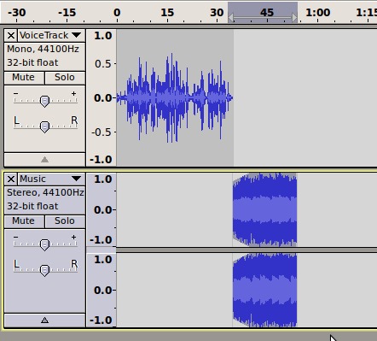The height and width of the screenshot is (341, 377).
Task: Click the Music lower channel waveform clip
Action: point(264,290)
